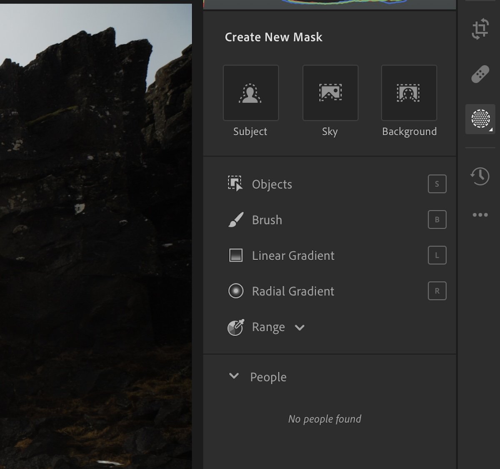
Task: Create a Background mask
Action: point(409,92)
